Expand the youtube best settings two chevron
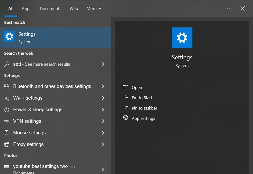253x174 pixels. pos(103,169)
